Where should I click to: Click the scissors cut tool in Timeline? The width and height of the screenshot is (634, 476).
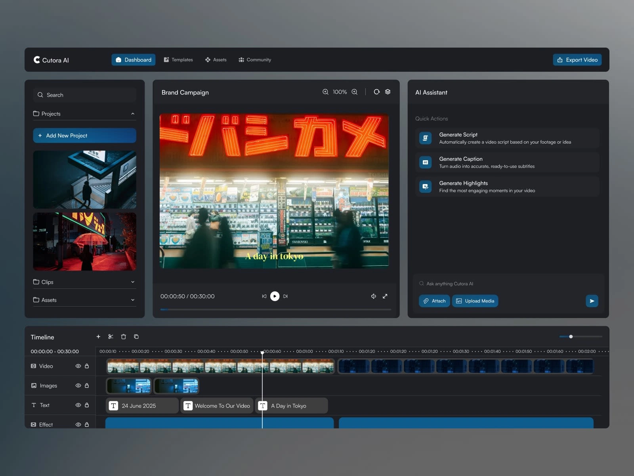coord(111,337)
